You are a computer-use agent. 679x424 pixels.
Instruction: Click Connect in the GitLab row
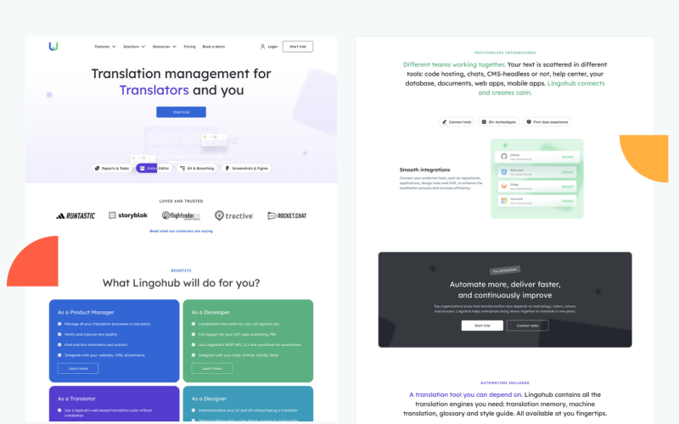567,187
